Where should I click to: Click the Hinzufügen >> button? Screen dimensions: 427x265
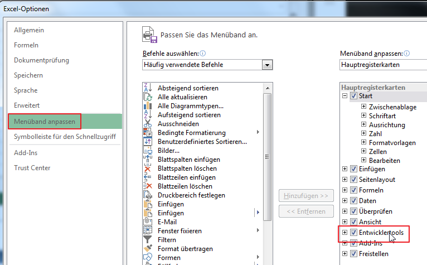(306, 196)
